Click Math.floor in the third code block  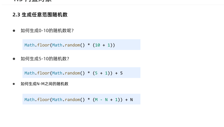[37, 100]
